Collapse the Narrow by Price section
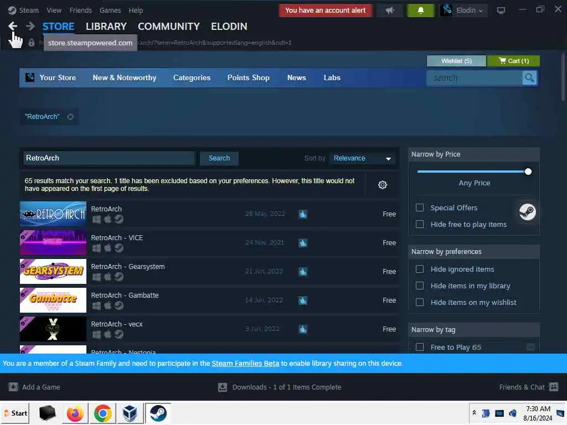 (x=474, y=154)
